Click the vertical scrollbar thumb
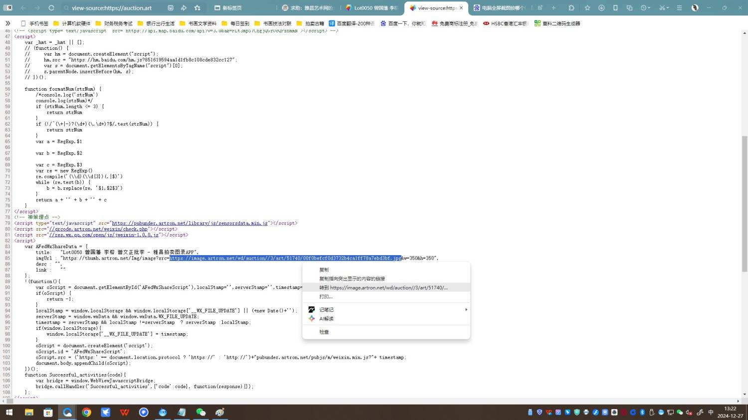The width and height of the screenshot is (748, 420). 745,203
